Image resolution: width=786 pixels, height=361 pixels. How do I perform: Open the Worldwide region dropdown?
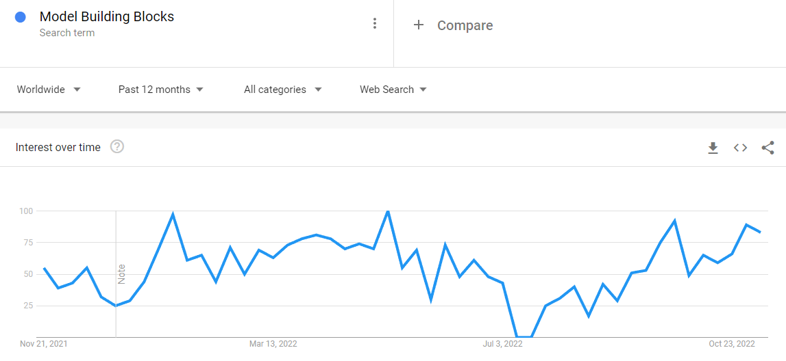(x=49, y=90)
